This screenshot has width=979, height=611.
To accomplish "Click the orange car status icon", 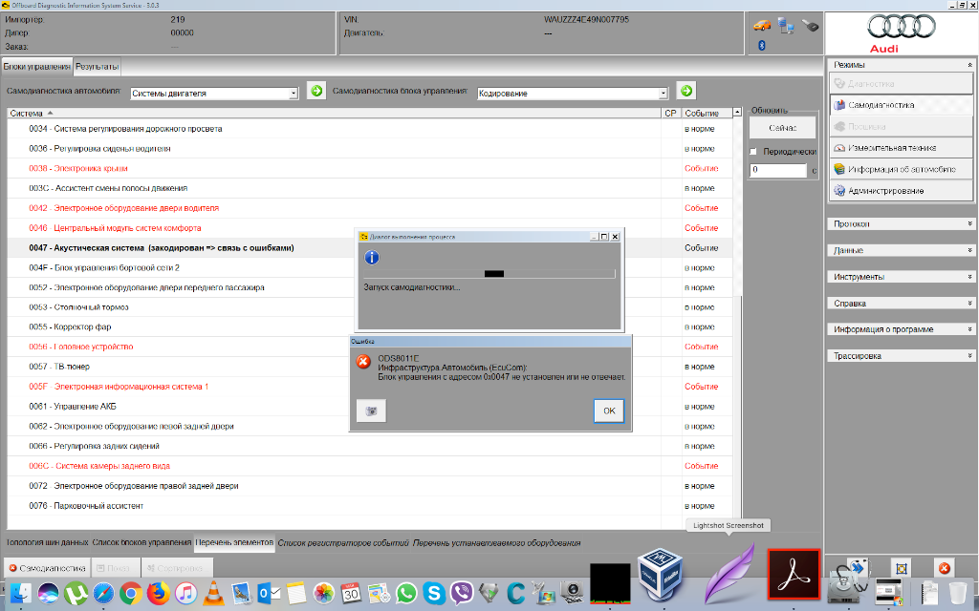I will (762, 26).
